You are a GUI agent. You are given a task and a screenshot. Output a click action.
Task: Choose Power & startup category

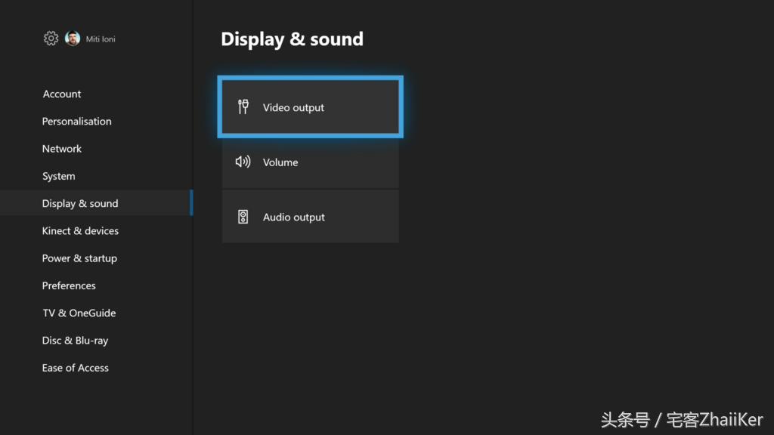tap(79, 258)
